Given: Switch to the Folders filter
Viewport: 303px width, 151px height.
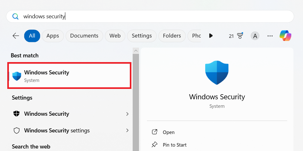Looking at the screenshot, I should 172,36.
